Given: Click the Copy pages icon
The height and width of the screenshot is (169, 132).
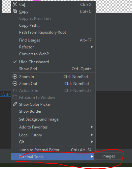Looking at the screenshot, I should 15,11.
